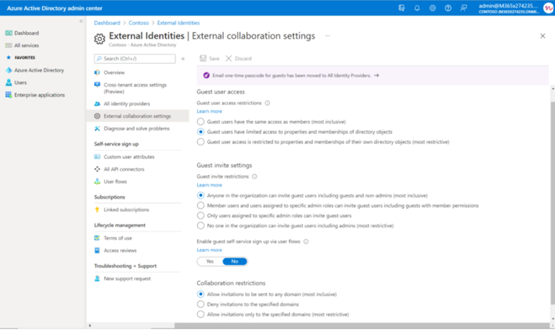
Task: Select Anyone in organization can invite guests
Action: (x=201, y=196)
